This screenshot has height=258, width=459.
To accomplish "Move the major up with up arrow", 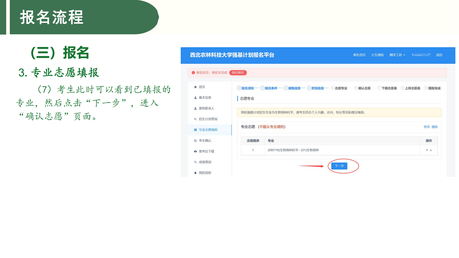I will [427, 150].
